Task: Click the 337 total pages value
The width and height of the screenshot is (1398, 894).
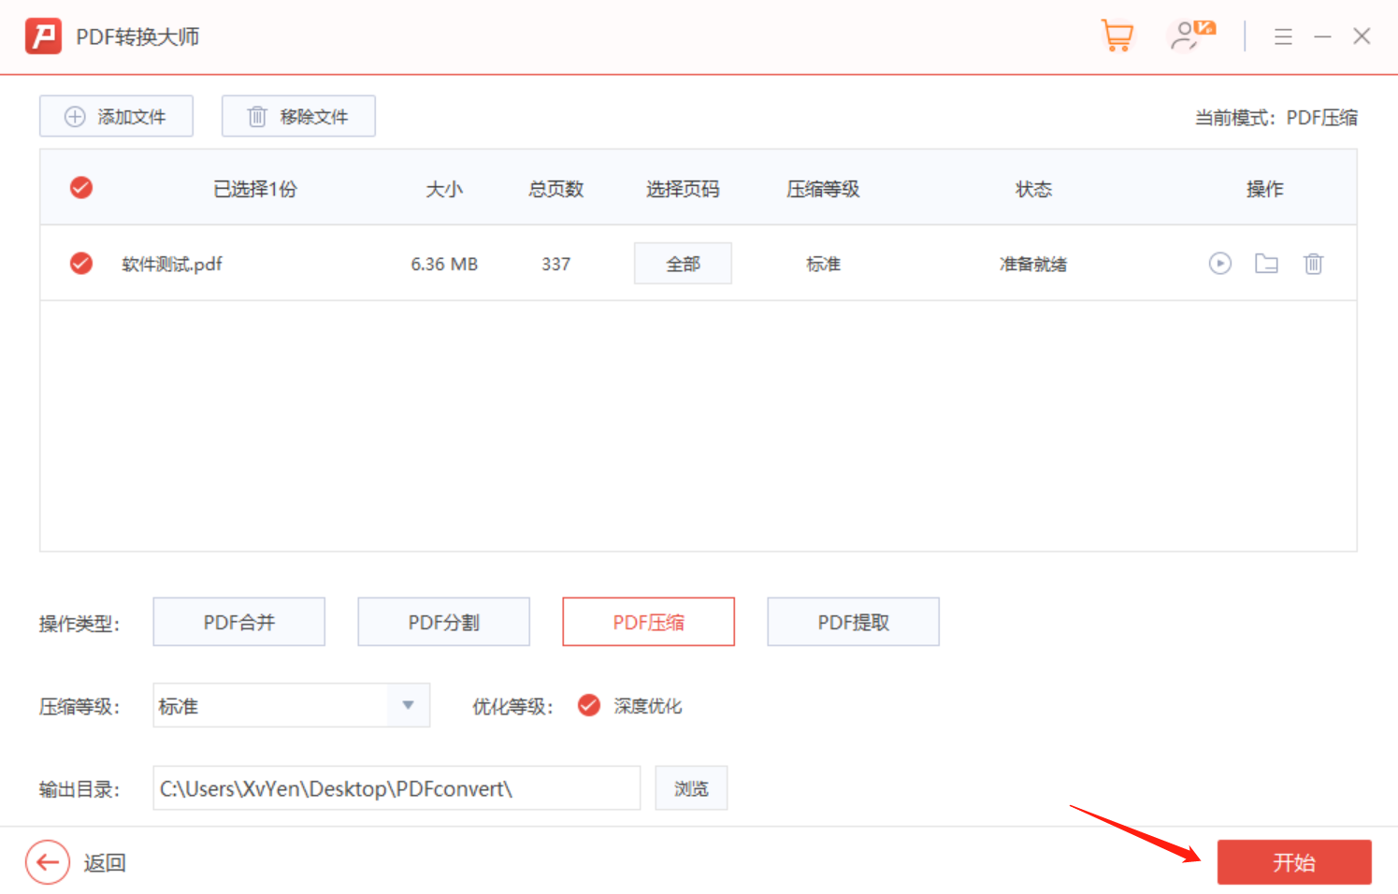Action: pos(555,264)
